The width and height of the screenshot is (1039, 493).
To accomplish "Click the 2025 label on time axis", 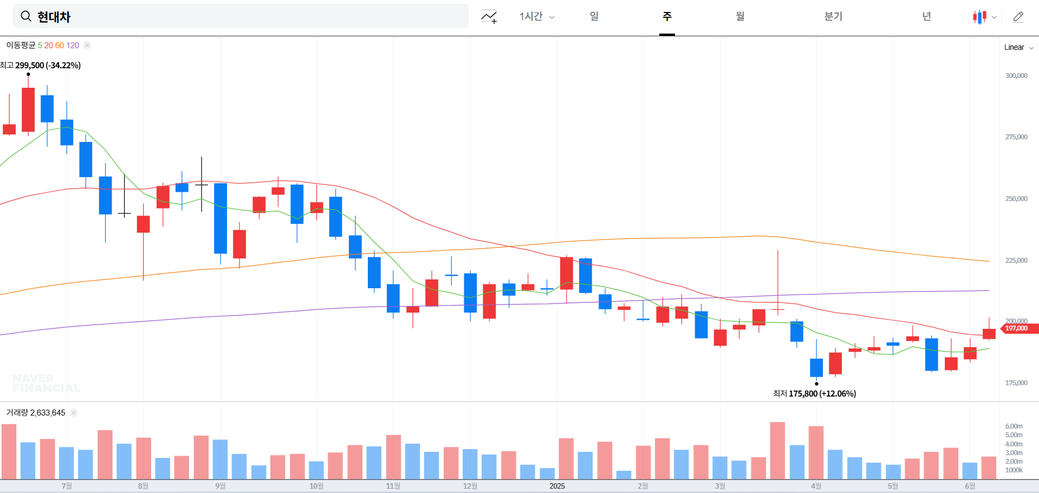I will [x=557, y=486].
